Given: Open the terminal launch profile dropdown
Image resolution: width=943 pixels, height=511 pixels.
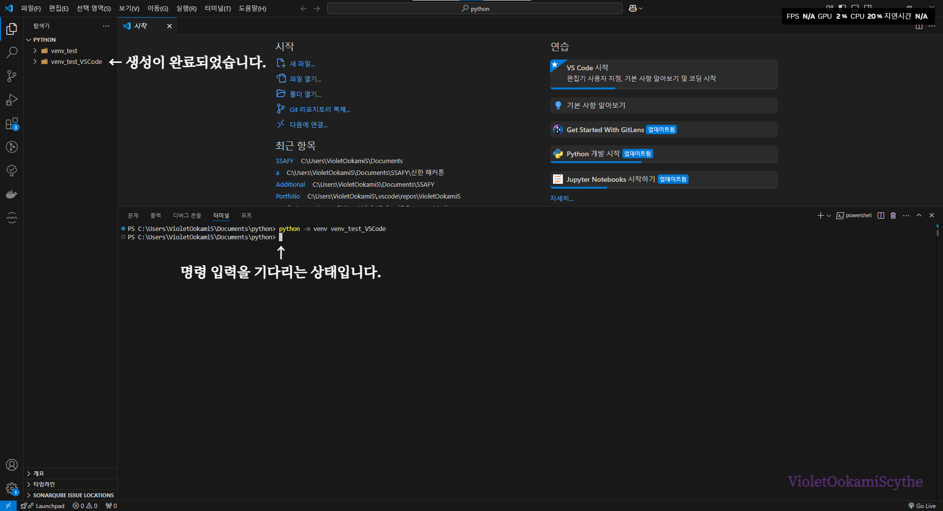Looking at the screenshot, I should [829, 216].
